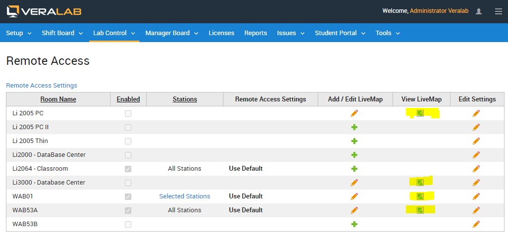
Task: Edit settings for Li3000 - Database Center
Action: [476, 183]
